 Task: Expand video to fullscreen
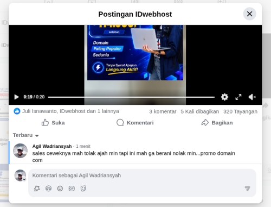[238, 97]
